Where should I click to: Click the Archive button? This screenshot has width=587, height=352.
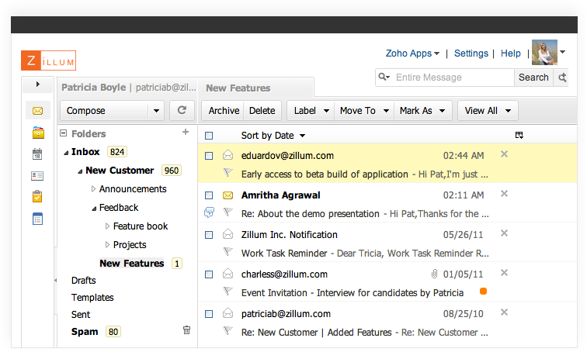(224, 111)
